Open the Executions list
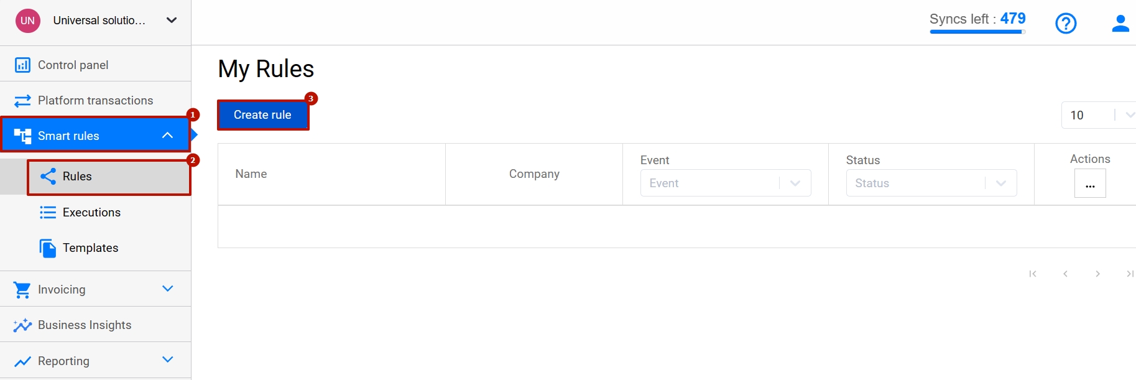Screen dimensions: 1136x380 click(x=91, y=212)
